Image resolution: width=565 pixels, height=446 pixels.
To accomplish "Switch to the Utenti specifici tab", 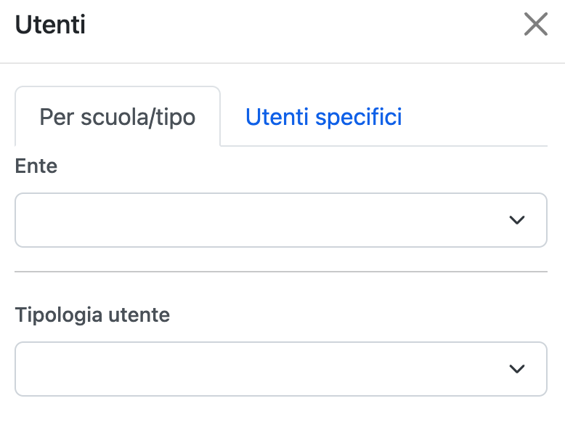I will [323, 117].
